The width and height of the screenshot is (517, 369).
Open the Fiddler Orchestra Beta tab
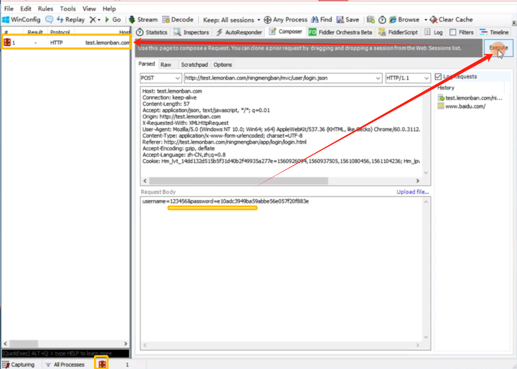(x=341, y=32)
